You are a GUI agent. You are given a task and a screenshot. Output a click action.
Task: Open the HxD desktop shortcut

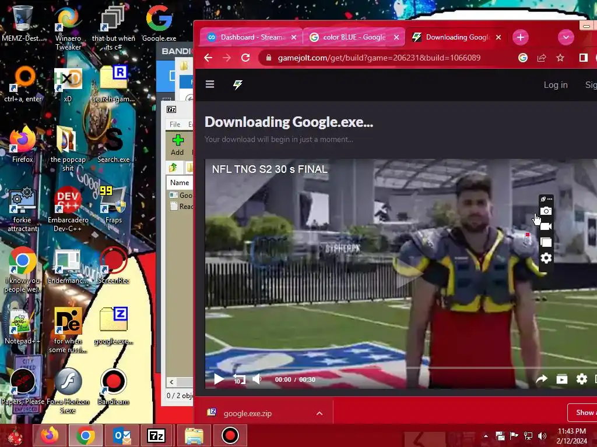68,84
